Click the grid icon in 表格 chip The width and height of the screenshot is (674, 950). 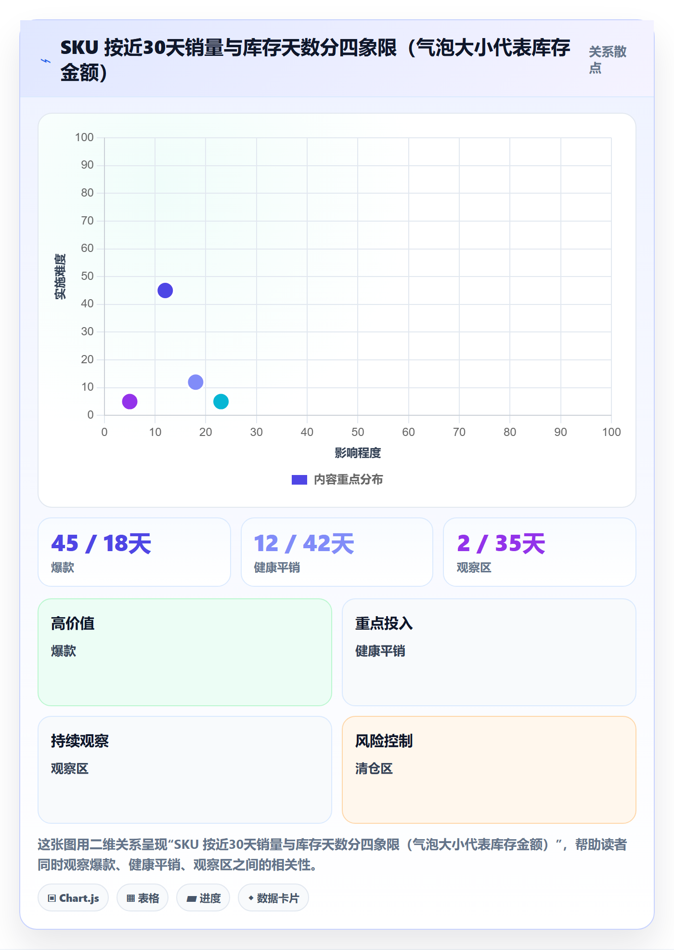pos(131,898)
